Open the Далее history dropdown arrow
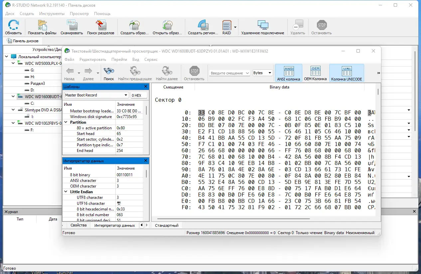 [x=98, y=73]
